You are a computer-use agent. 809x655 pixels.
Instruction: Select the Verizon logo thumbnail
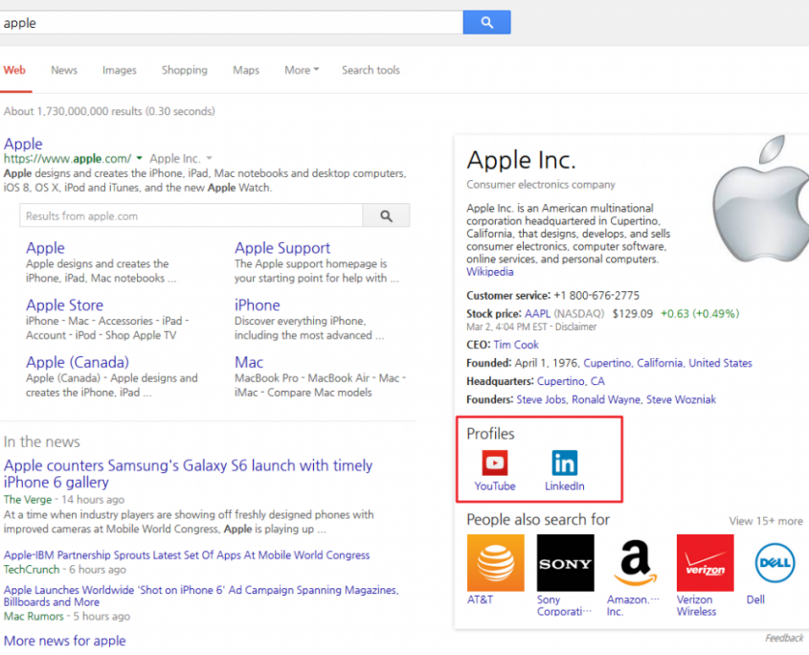pyautogui.click(x=706, y=563)
